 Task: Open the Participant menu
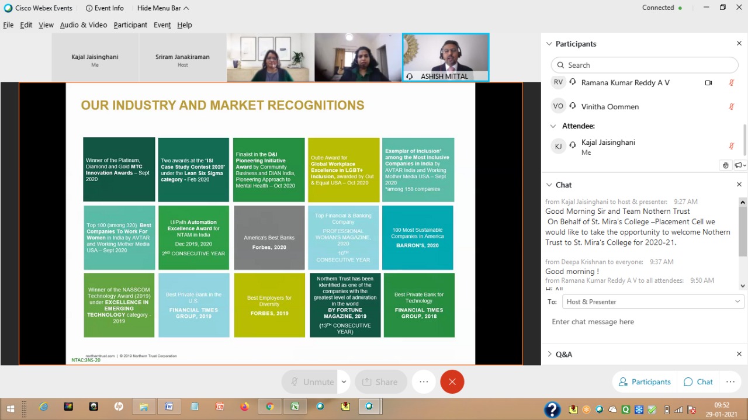[130, 25]
